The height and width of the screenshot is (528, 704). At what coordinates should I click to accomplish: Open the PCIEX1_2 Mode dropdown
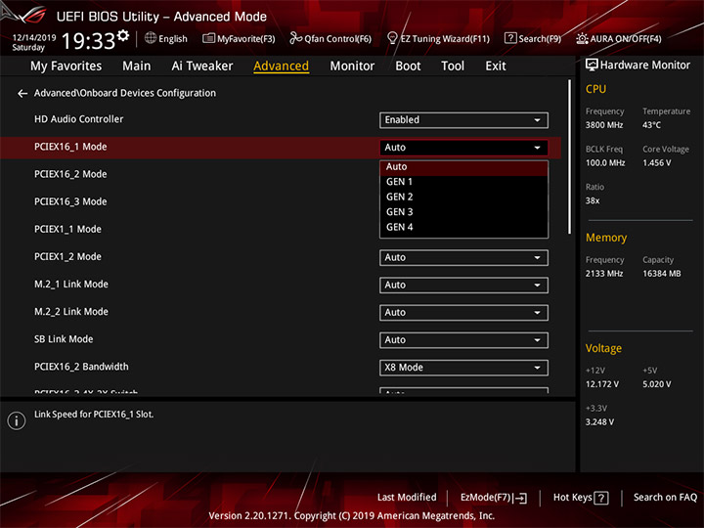pos(463,258)
